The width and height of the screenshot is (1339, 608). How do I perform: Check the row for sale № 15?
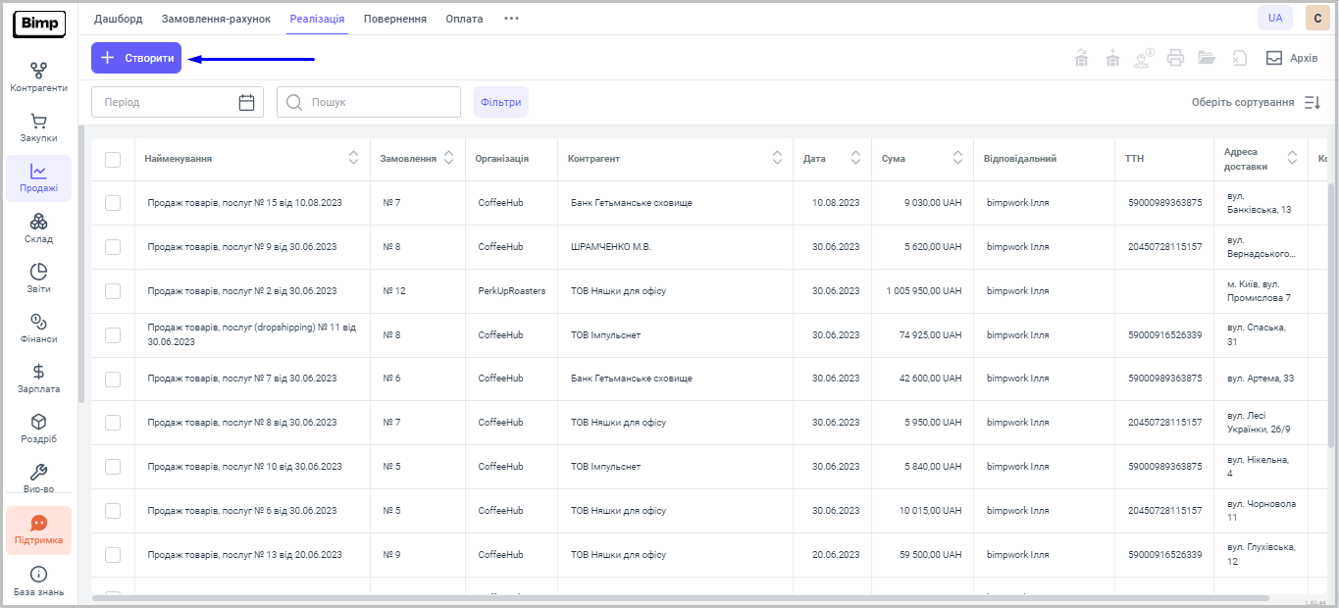pos(113,203)
